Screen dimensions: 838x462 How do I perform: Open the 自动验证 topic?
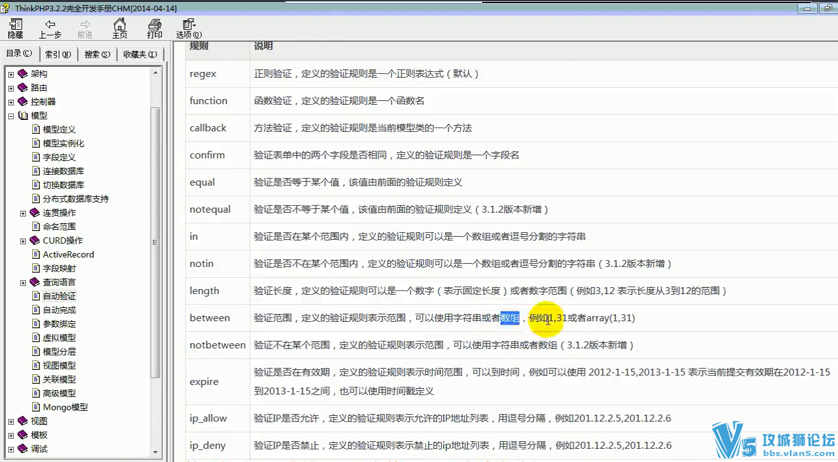(59, 296)
